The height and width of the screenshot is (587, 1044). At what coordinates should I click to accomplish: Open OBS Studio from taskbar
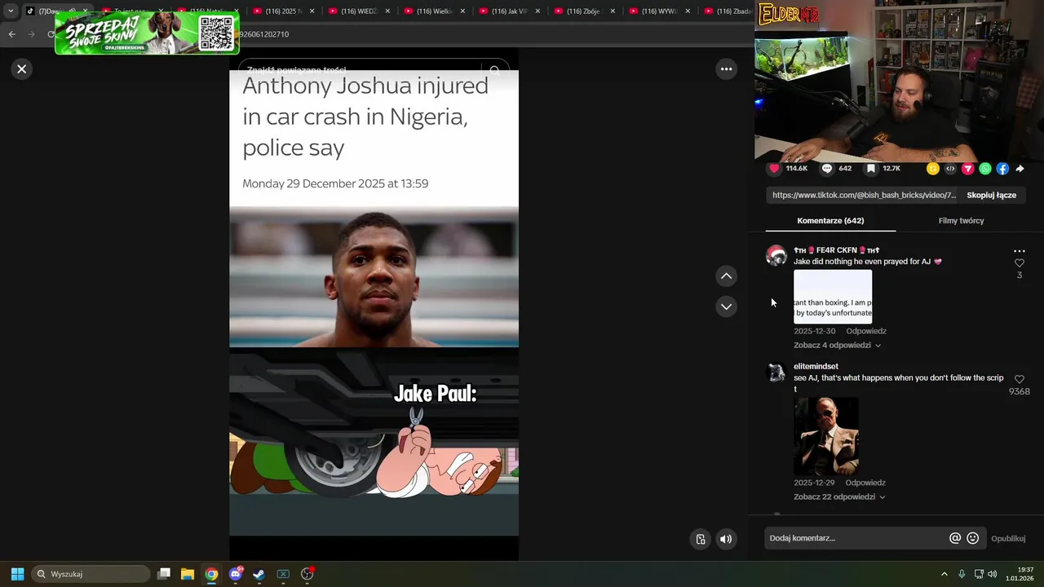tap(307, 574)
